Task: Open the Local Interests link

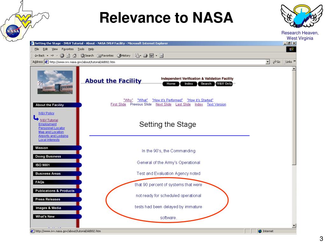Action: [49, 140]
